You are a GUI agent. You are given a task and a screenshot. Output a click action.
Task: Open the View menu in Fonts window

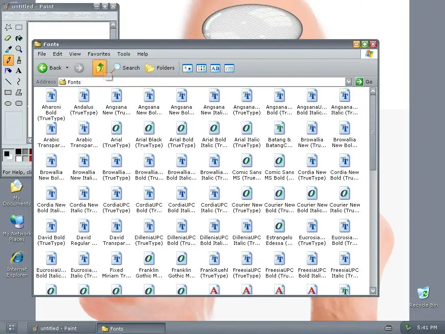(75, 54)
